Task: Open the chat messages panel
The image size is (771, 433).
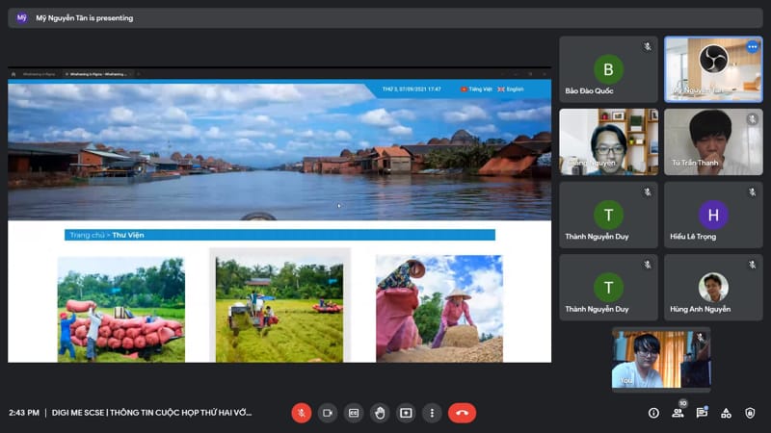Action: pos(702,413)
